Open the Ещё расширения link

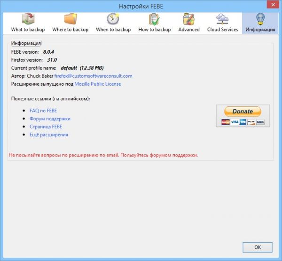point(49,134)
